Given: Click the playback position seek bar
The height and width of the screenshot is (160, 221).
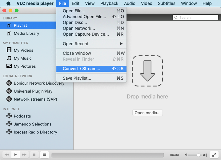Looking at the screenshot, I should click(108, 155).
